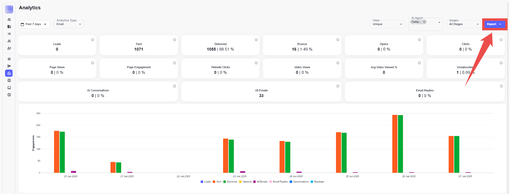Image resolution: width=510 pixels, height=194 pixels.
Task: Open the add-person icon in sidebar
Action: 9,48
